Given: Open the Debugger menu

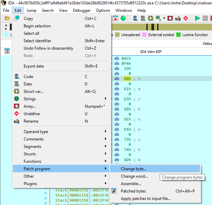Looking at the screenshot, I should [82, 10].
